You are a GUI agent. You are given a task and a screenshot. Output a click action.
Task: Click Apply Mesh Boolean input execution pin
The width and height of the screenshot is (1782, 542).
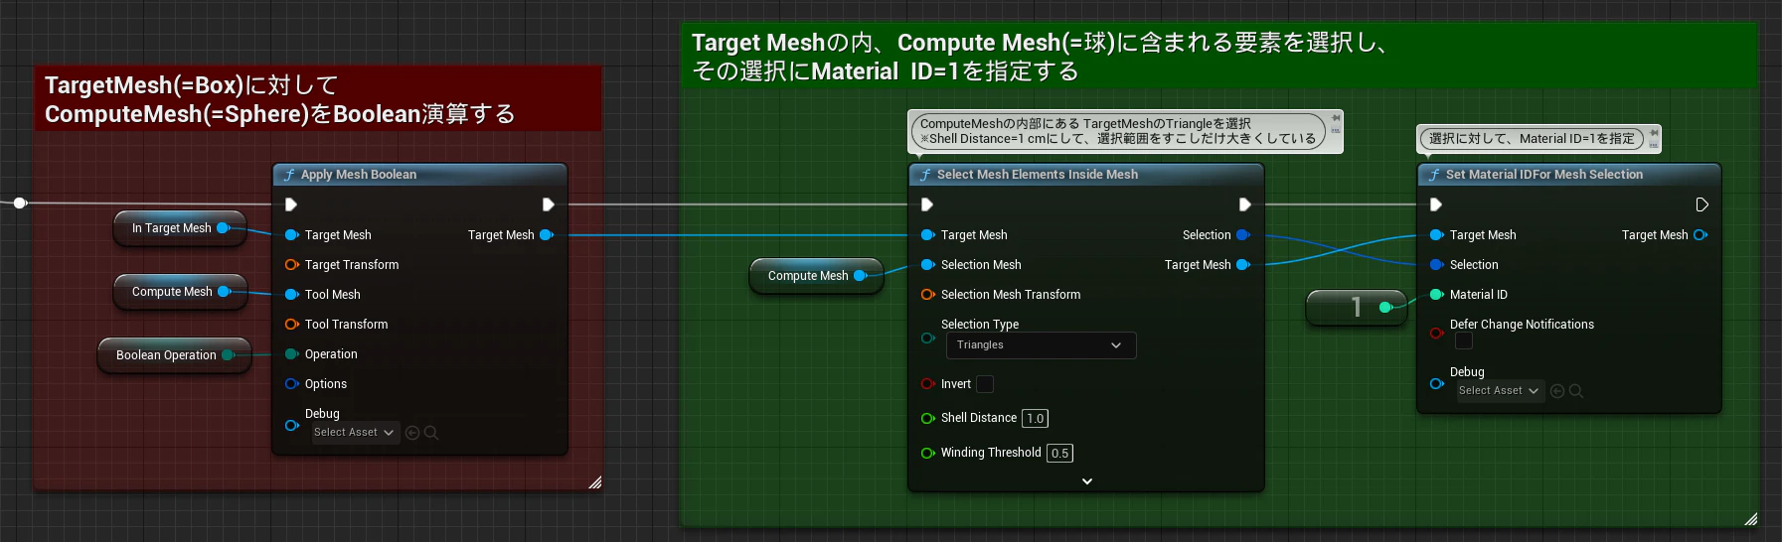point(291,204)
